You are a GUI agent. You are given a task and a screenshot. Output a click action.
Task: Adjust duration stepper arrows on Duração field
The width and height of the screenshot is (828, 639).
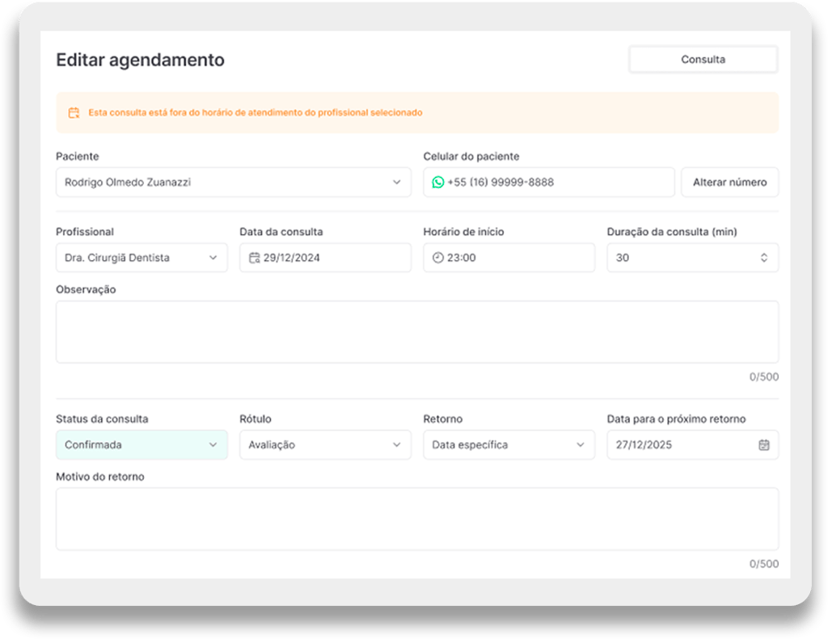(763, 258)
